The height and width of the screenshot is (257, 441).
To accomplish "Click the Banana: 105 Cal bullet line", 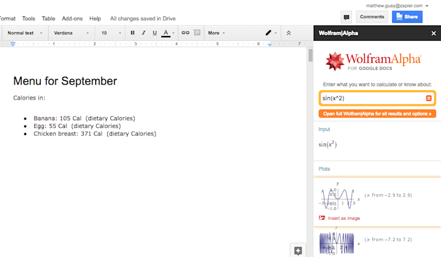I will pos(84,118).
